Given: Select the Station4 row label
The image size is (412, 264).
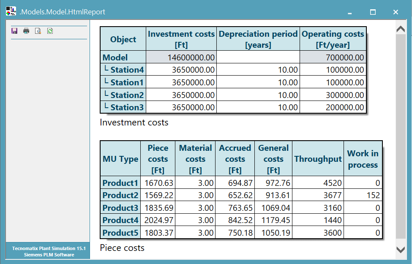Looking at the screenshot, I should pos(127,70).
